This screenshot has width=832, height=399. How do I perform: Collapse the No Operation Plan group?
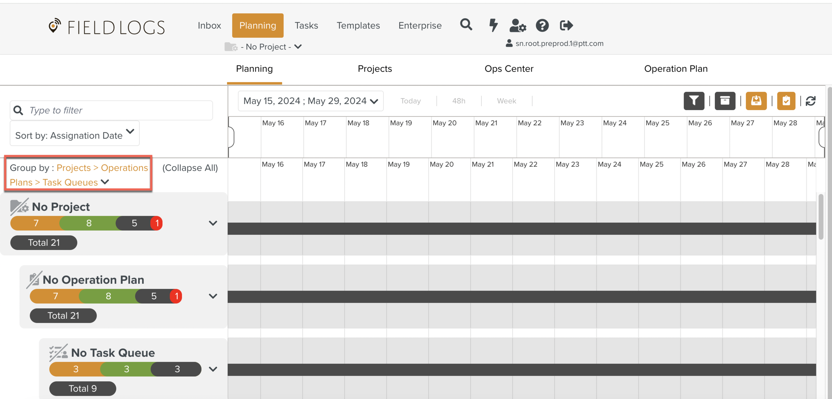point(213,296)
